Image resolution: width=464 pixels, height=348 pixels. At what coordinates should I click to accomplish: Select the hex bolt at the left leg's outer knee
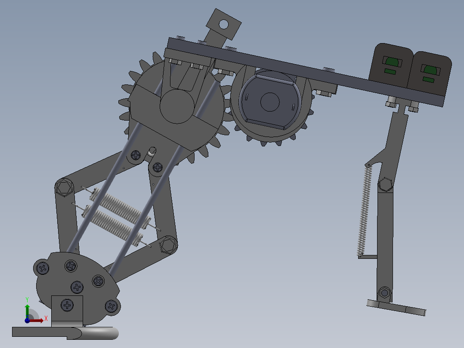click(64, 187)
